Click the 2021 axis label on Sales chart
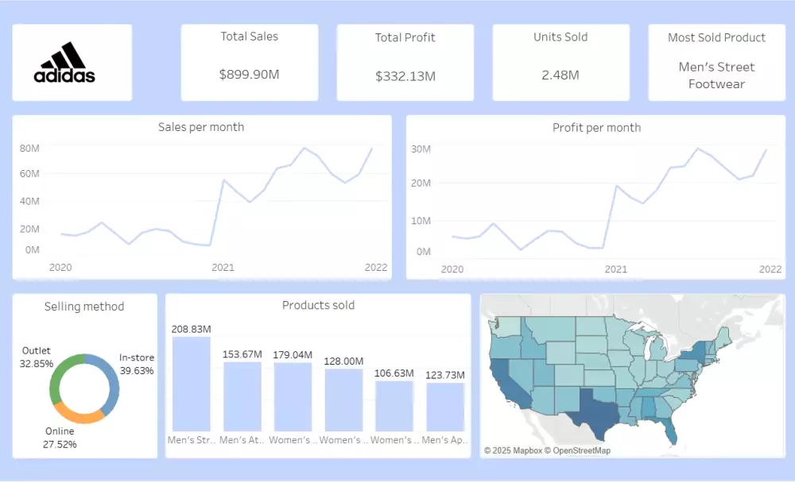This screenshot has height=483, width=795. tap(223, 268)
